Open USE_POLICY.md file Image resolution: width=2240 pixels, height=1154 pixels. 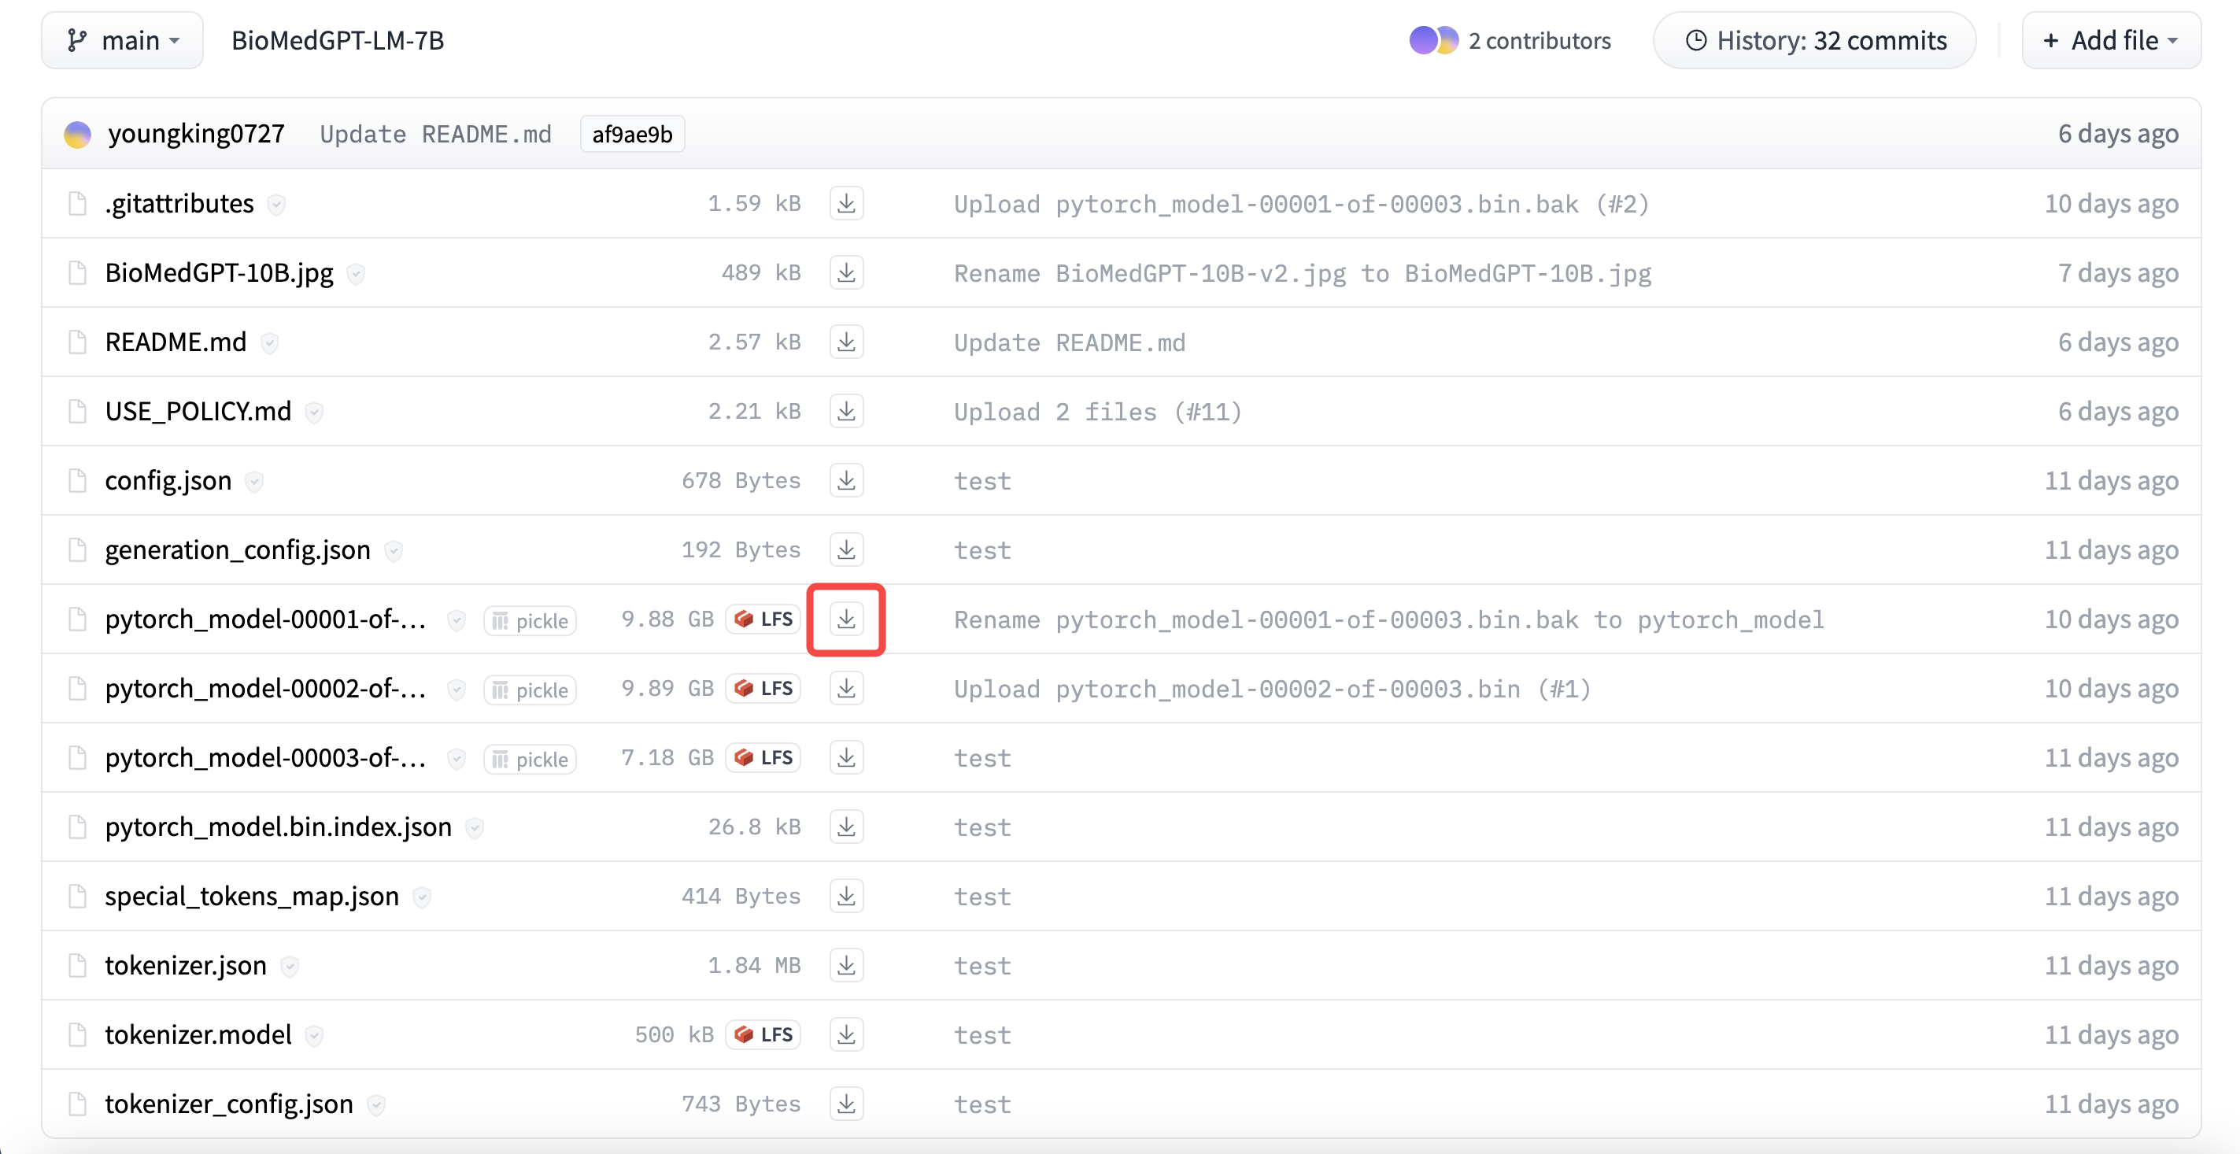point(198,412)
